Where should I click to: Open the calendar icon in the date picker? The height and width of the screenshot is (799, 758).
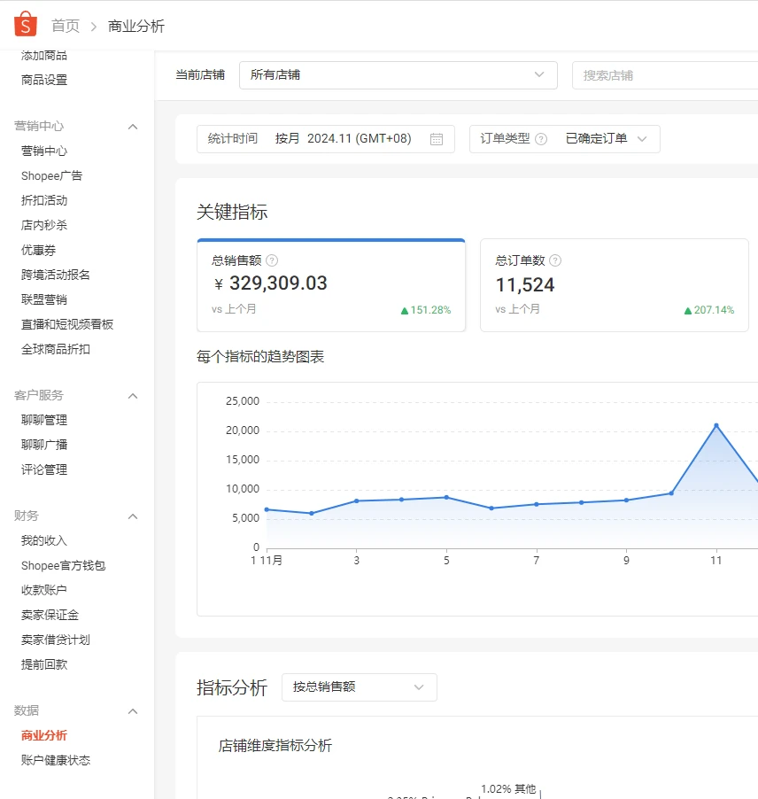point(436,138)
